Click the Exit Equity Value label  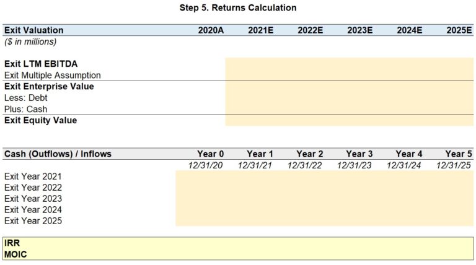pyautogui.click(x=41, y=121)
